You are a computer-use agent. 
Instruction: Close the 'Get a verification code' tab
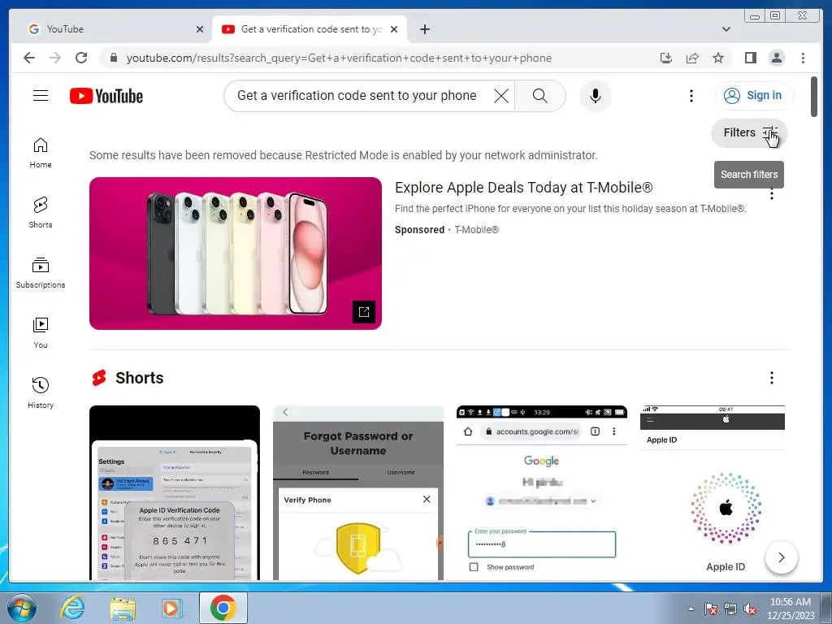(394, 29)
